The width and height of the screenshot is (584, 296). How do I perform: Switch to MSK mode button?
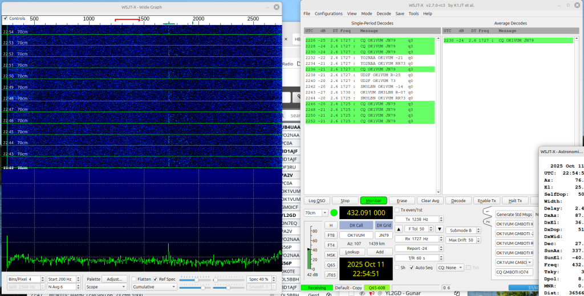point(331,255)
